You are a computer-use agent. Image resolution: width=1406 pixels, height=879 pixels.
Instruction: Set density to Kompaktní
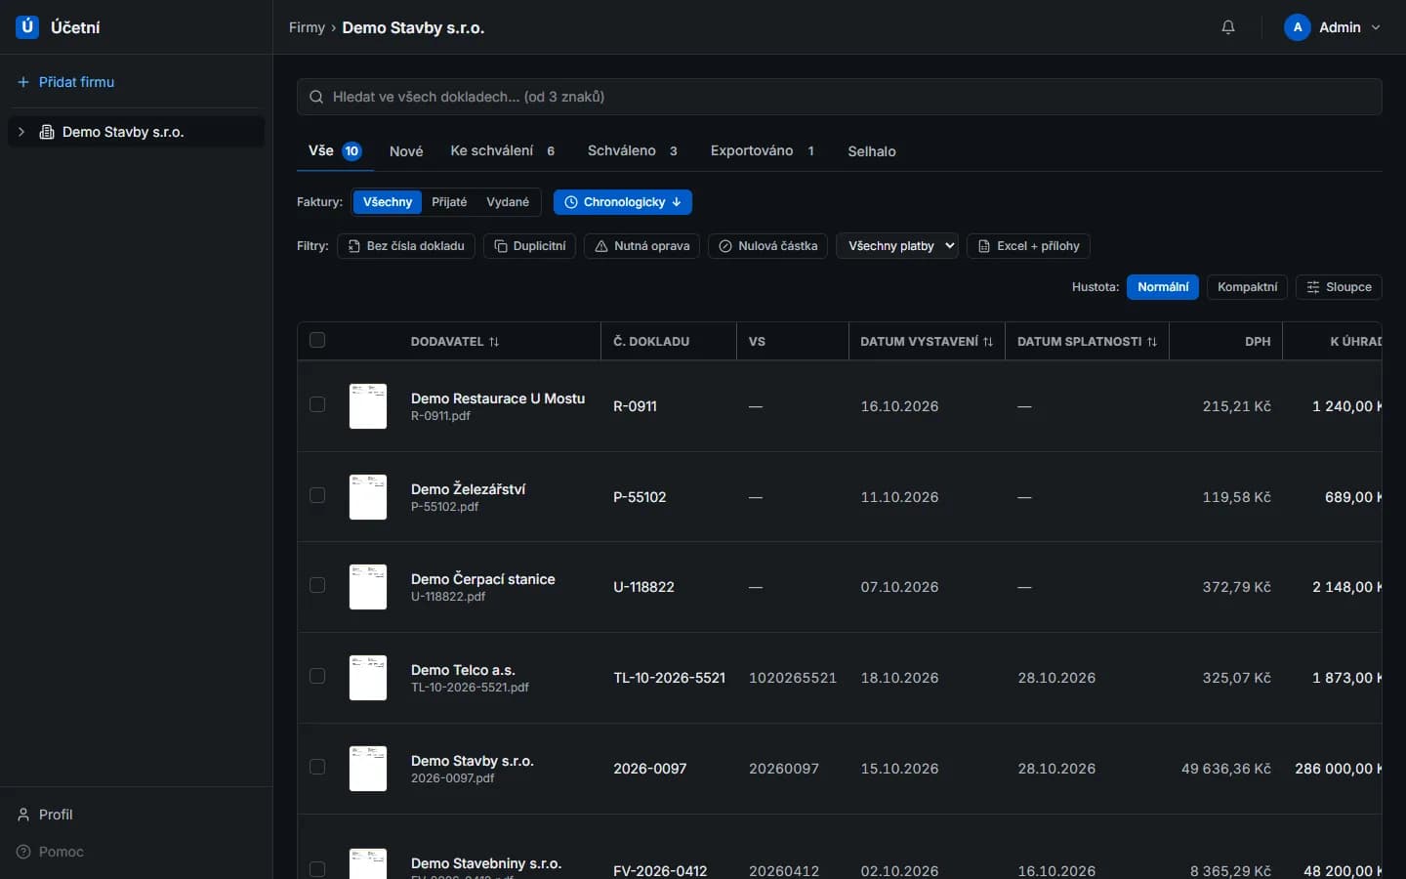(x=1247, y=287)
